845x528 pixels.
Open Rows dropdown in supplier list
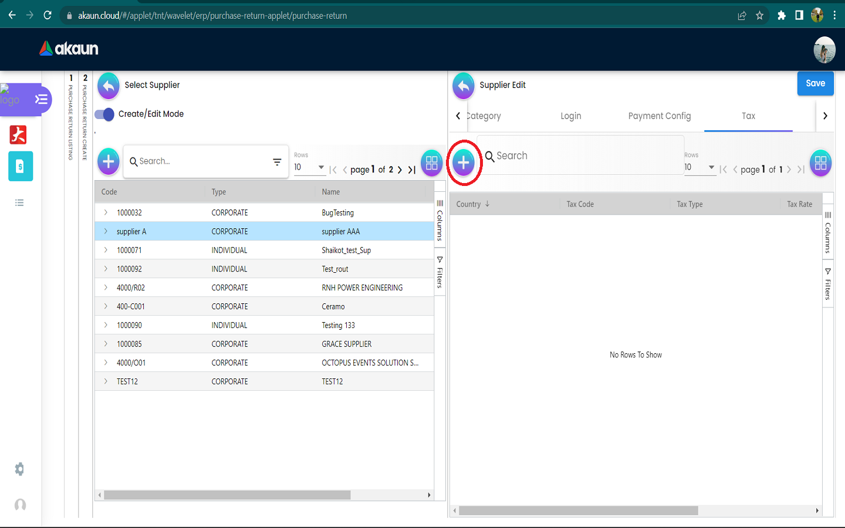coord(309,168)
